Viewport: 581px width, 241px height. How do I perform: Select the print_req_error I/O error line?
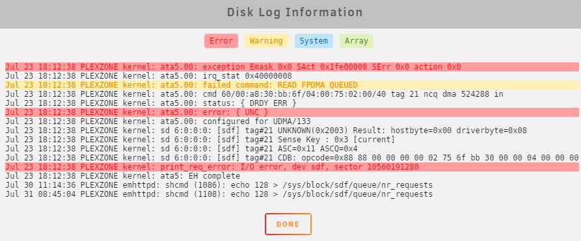(292, 167)
